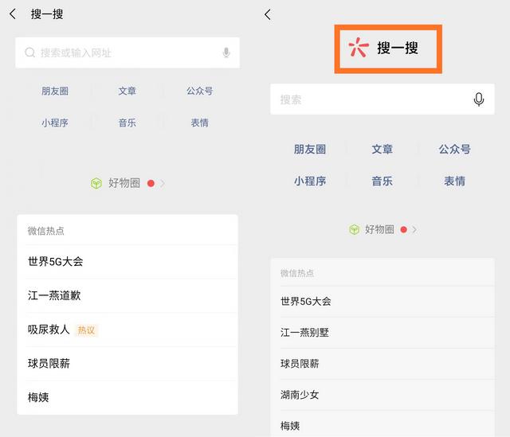Viewport: 510px width, 437px height.
Task: Open hot topic 江一燕道歉
Action: click(127, 295)
